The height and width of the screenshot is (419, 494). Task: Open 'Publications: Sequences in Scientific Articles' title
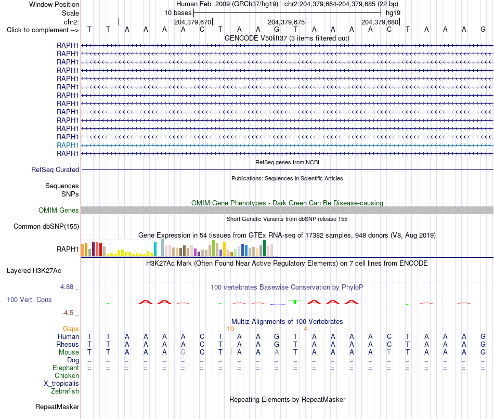tap(287, 178)
